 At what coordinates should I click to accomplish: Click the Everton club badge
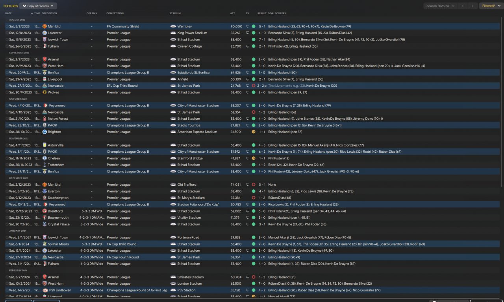pyautogui.click(x=44, y=191)
